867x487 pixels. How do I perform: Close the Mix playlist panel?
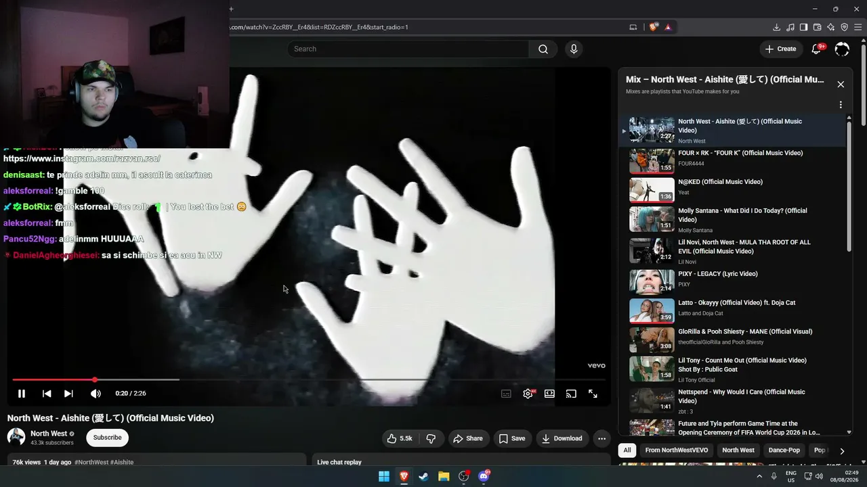click(x=841, y=85)
